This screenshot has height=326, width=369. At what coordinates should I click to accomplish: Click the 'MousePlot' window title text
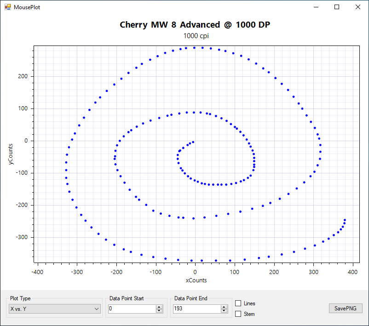click(27, 7)
